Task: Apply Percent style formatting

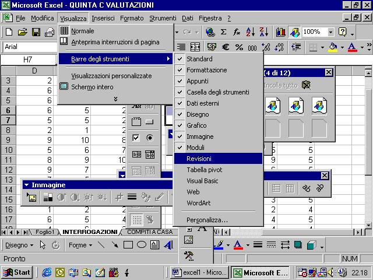Action: [239, 47]
